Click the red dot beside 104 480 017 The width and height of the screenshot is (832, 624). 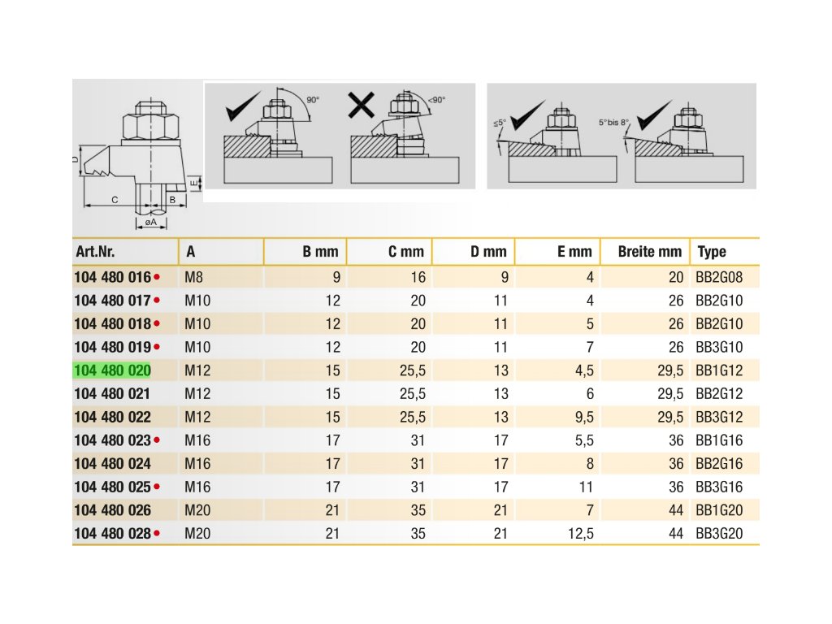point(157,301)
